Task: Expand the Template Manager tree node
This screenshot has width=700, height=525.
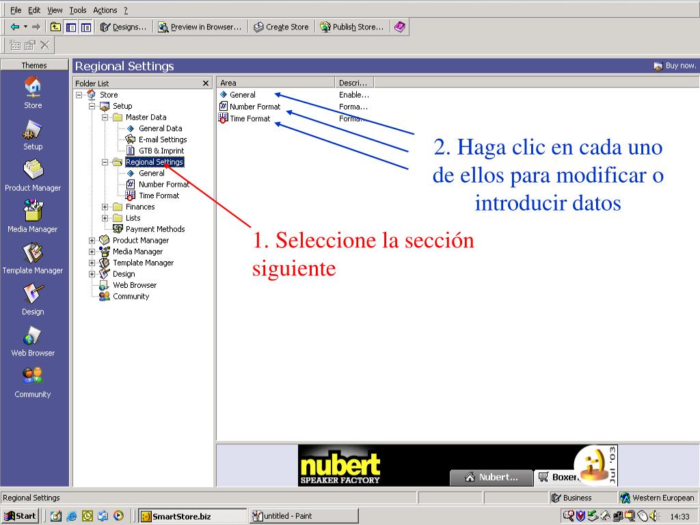Action: (92, 263)
